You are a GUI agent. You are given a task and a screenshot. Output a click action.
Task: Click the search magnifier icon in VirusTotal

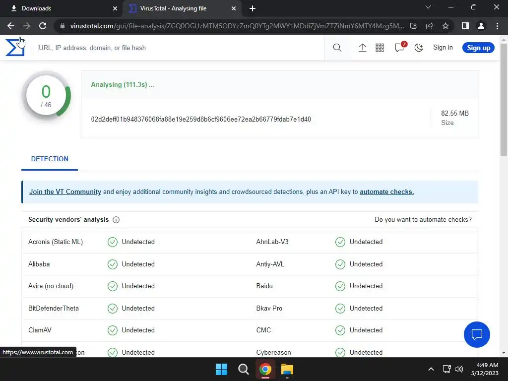click(x=337, y=48)
